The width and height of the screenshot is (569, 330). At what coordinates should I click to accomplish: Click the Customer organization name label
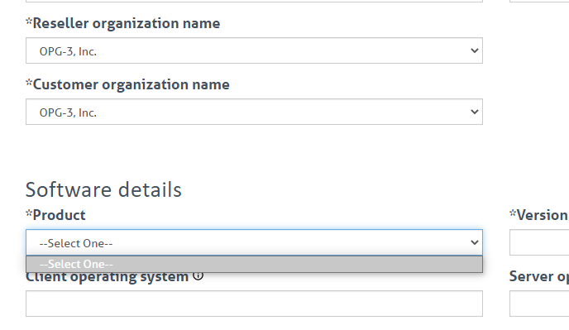pos(127,84)
